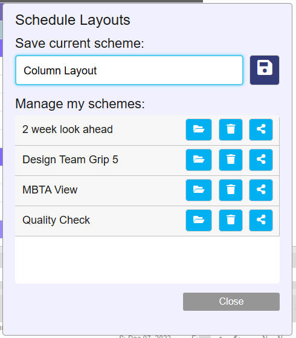The width and height of the screenshot is (296, 338).
Task: Click the empty area below schemes list
Action: tap(147, 260)
